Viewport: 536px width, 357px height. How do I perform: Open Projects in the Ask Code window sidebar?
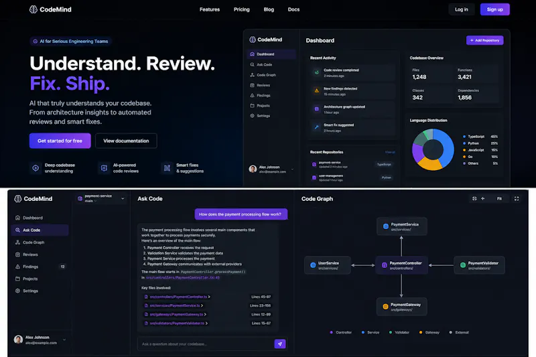coord(40,279)
